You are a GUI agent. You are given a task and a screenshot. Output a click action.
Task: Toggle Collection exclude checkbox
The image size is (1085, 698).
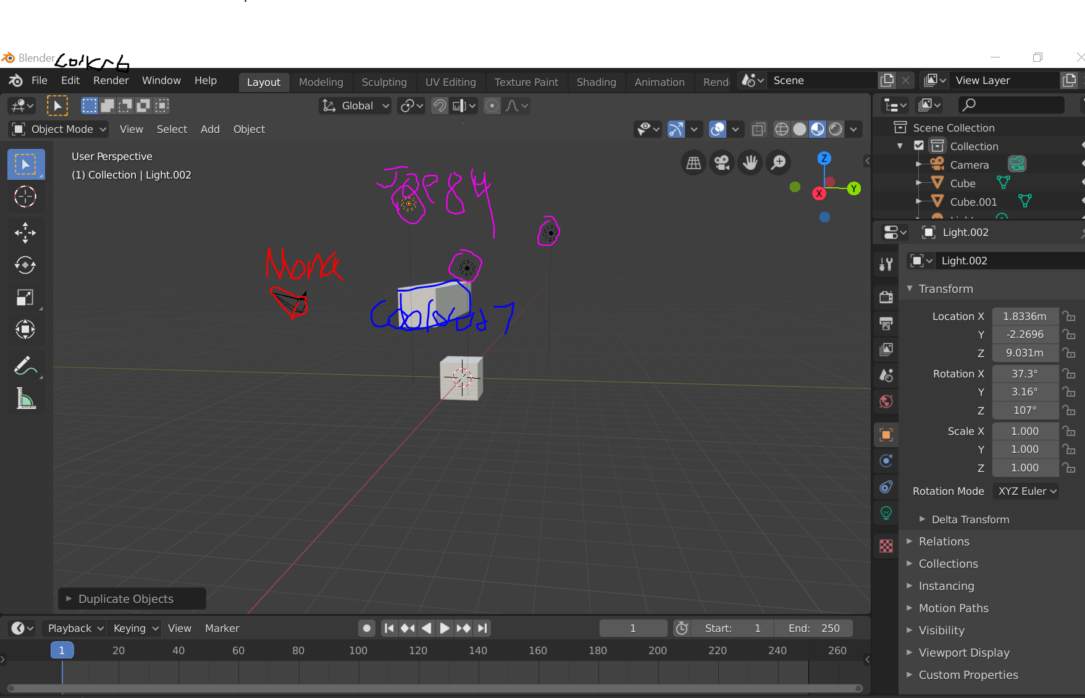[919, 146]
